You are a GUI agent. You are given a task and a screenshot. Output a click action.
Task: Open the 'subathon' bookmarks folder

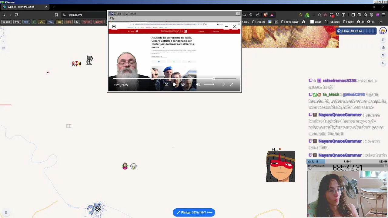[x=332, y=22]
